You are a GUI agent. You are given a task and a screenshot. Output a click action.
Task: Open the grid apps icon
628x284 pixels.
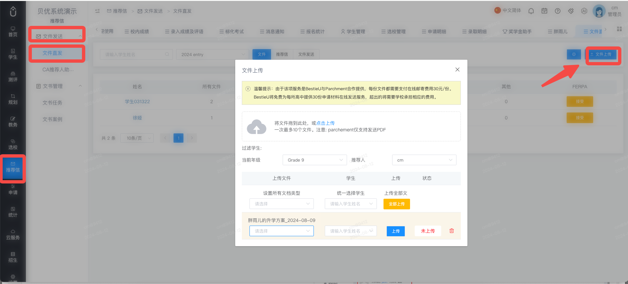(619, 29)
